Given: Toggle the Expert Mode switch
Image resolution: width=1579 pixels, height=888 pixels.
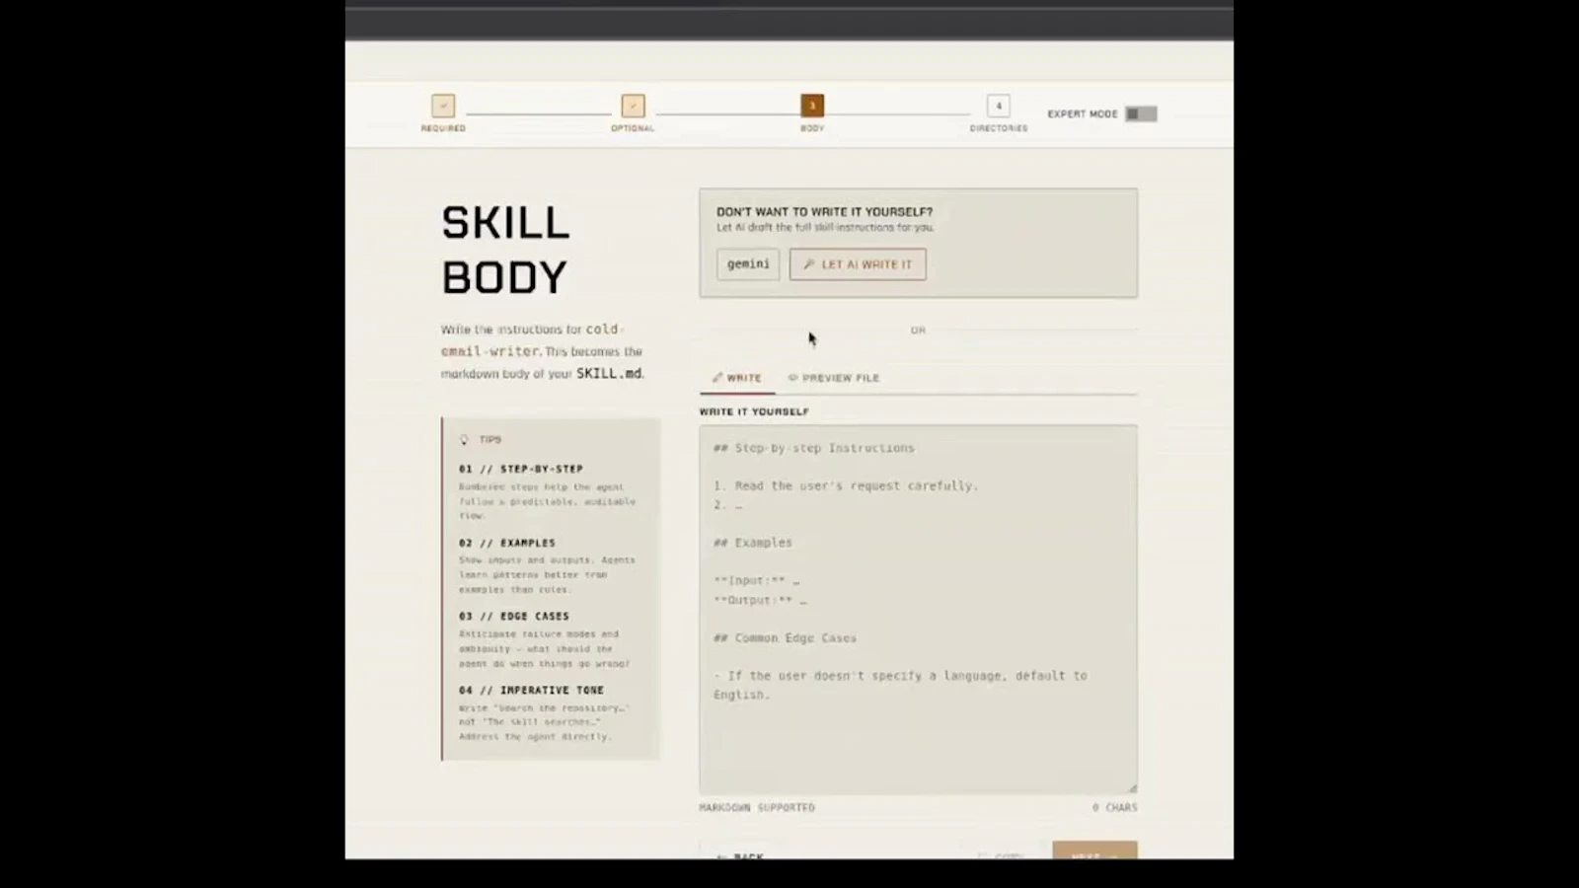Looking at the screenshot, I should [1141, 113].
